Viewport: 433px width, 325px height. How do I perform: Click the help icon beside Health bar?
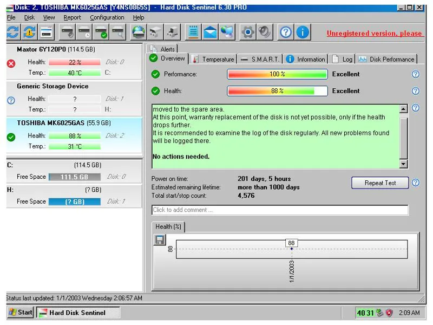pyautogui.click(x=415, y=91)
